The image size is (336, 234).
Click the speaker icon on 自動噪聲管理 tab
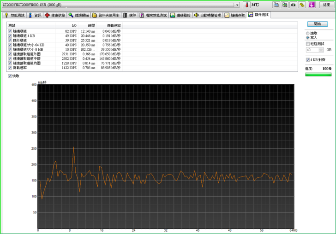click(196, 15)
